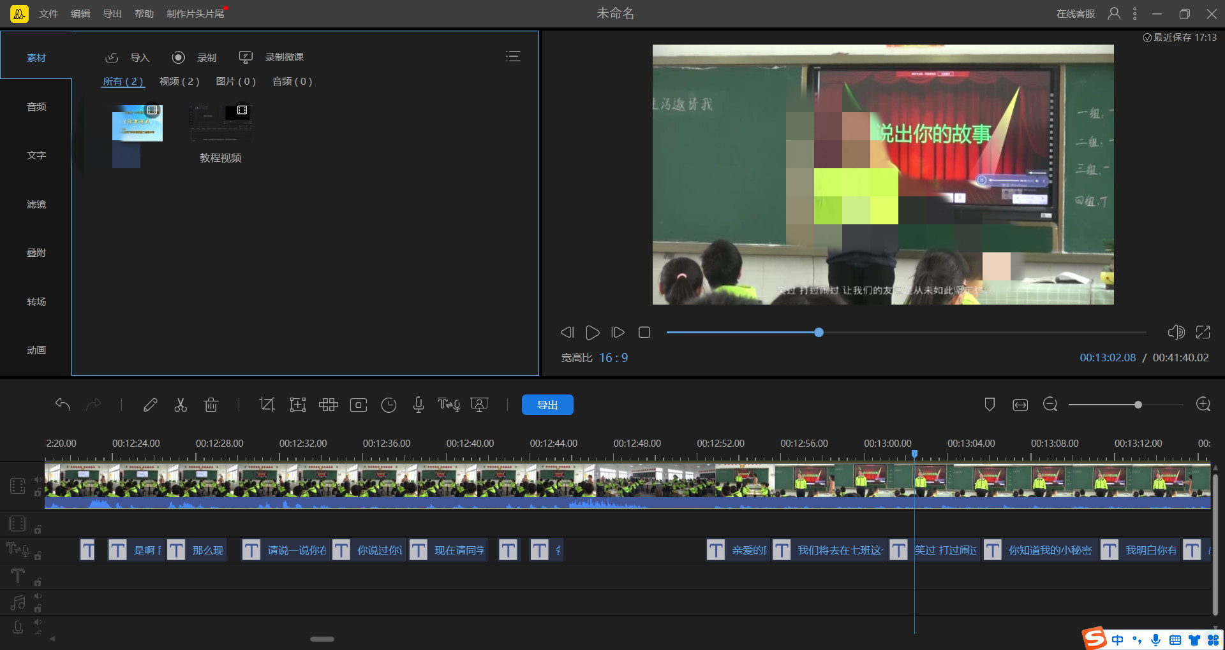Click the undo arrow in timeline toolbar

pos(63,405)
